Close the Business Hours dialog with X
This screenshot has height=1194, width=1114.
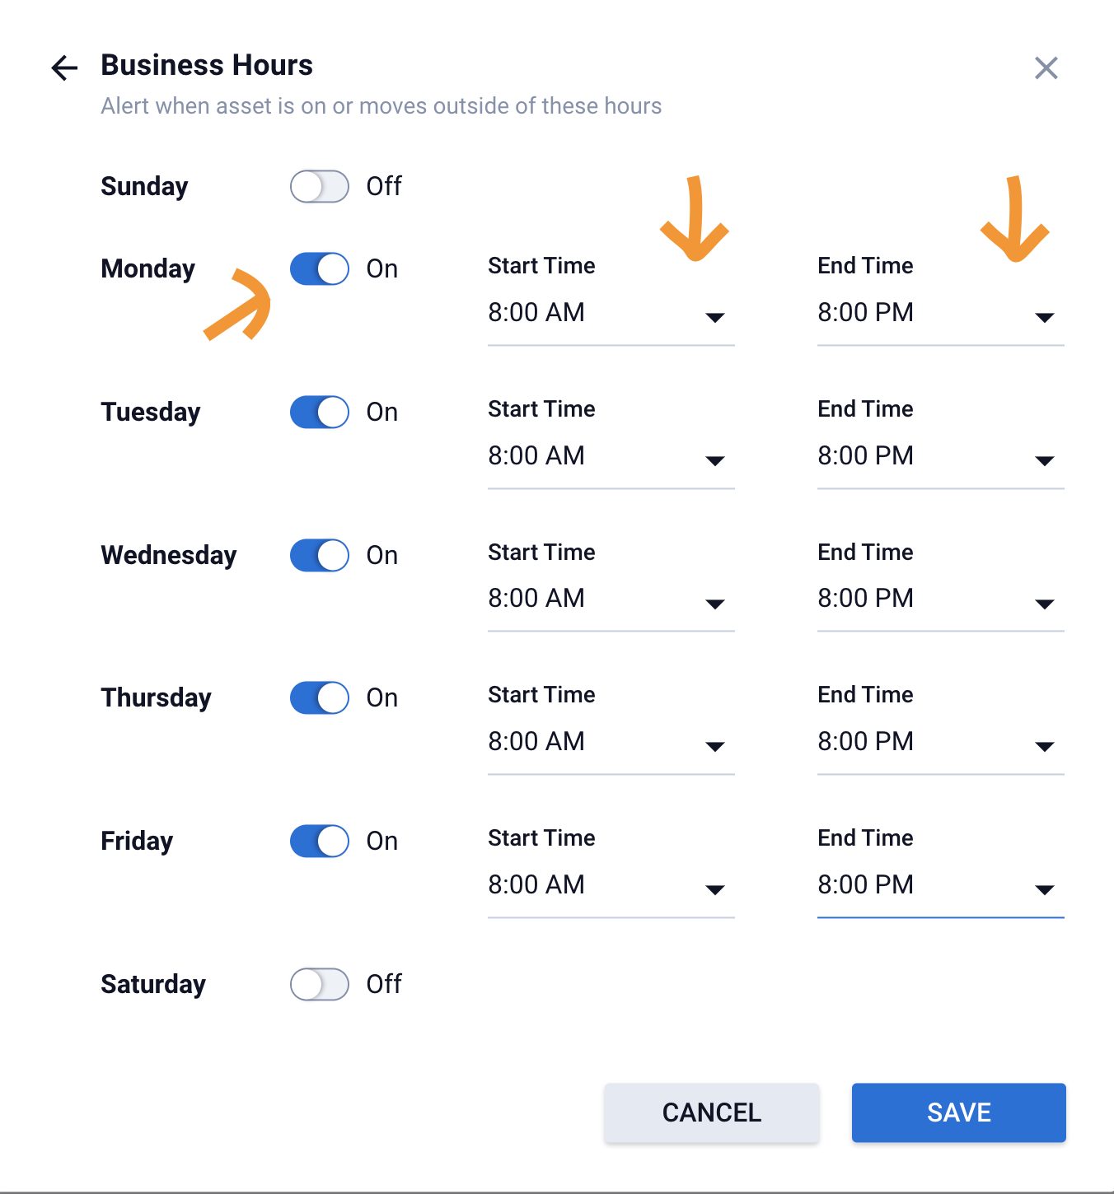1046,68
